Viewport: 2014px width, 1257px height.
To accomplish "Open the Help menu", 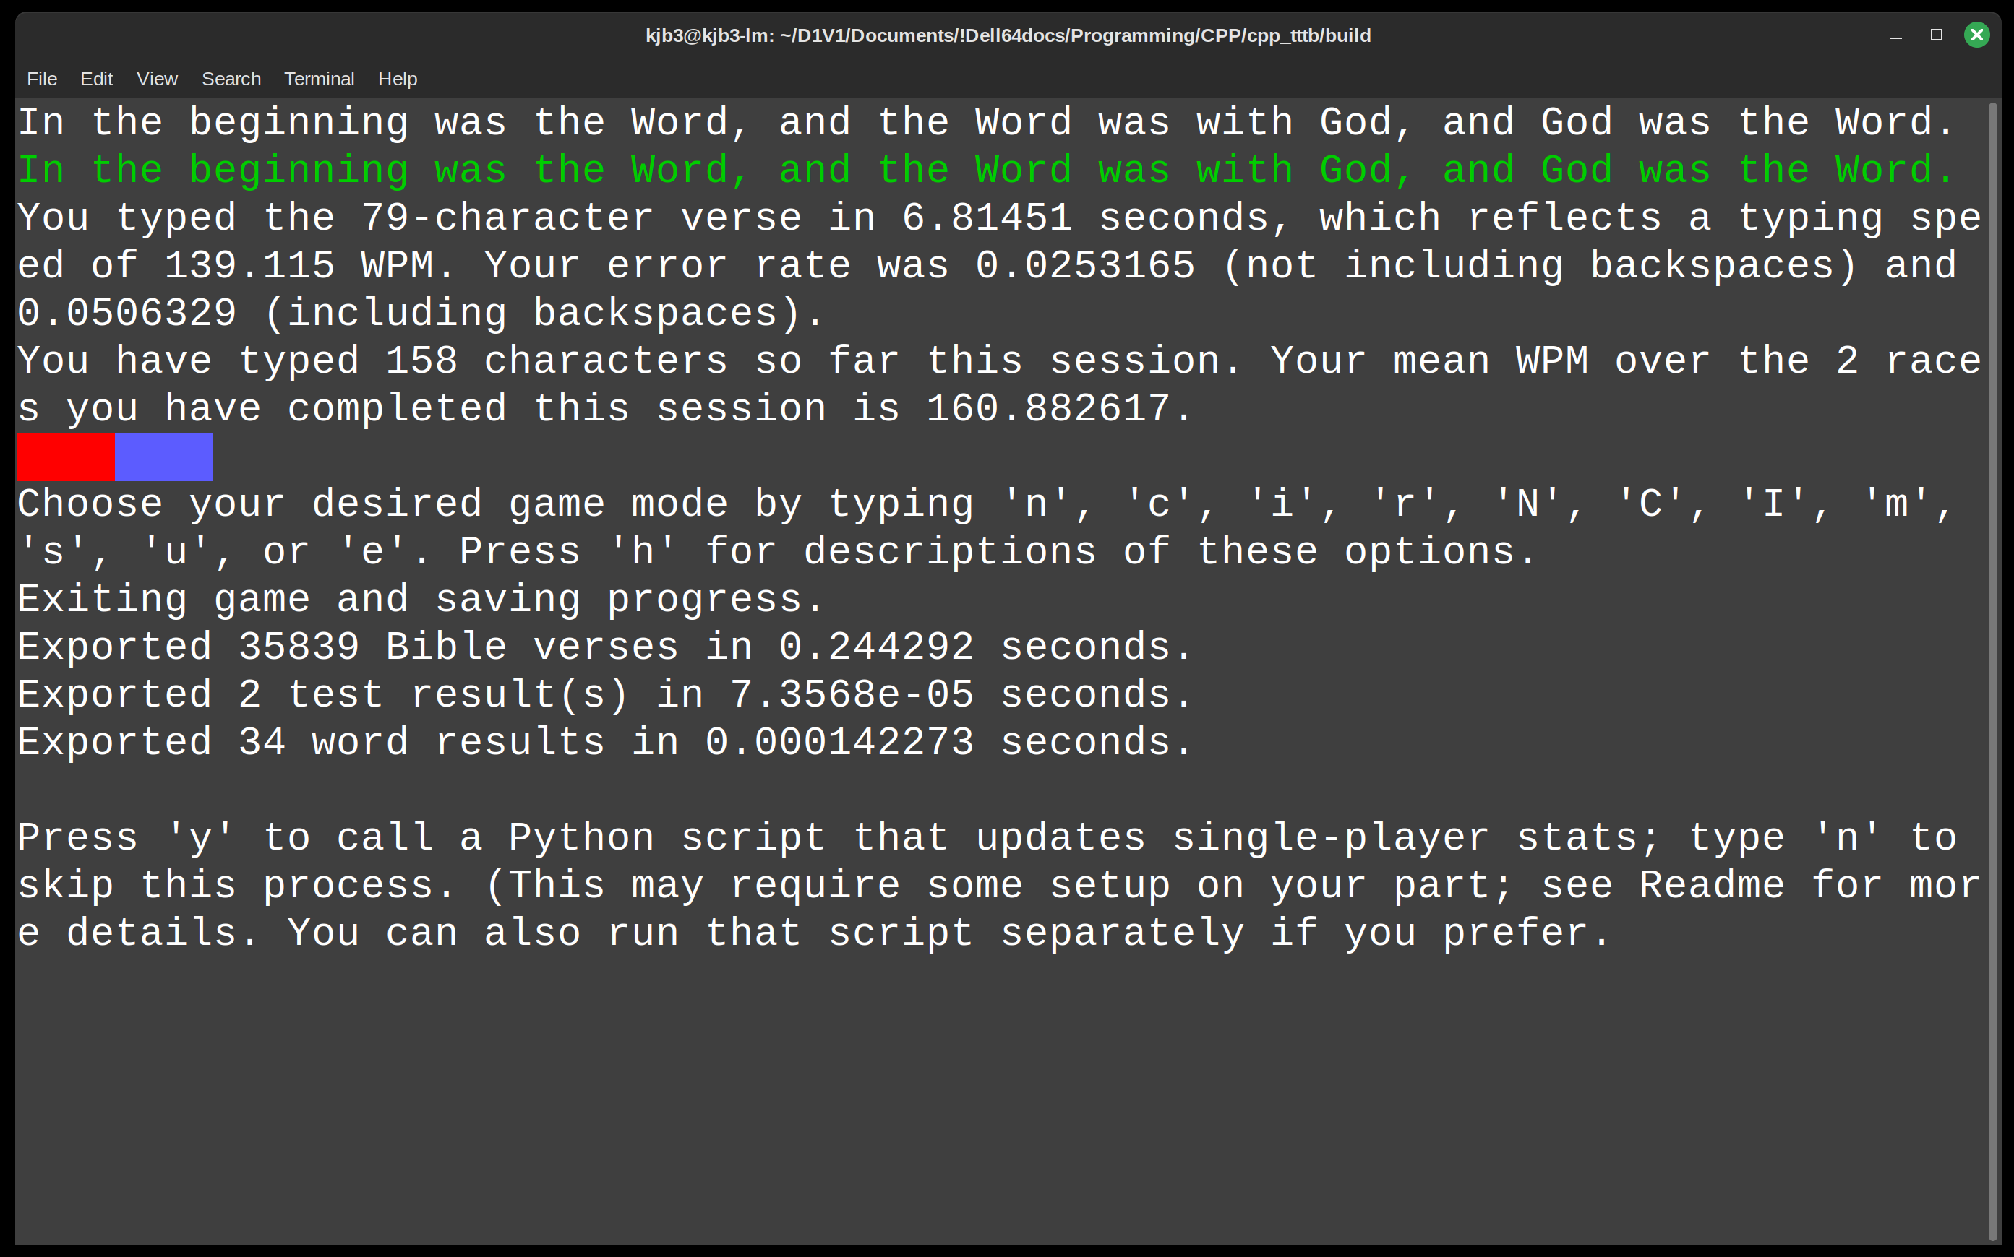I will coord(398,79).
